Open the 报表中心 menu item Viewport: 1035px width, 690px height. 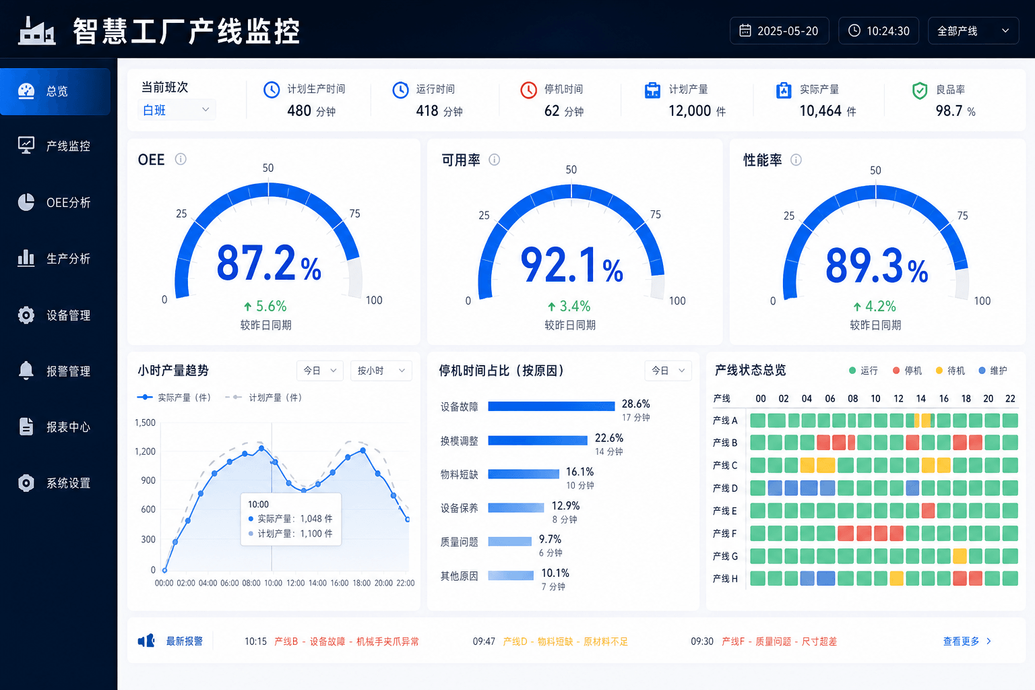coord(55,427)
